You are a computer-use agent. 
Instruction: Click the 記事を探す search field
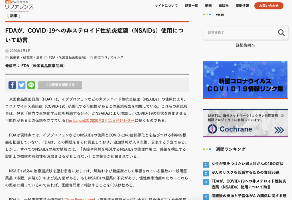(240, 33)
